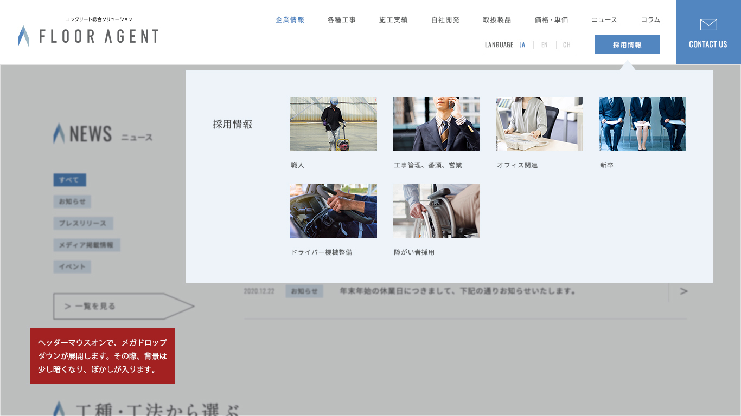Choose the ドライバー機械整備 thumbnail
The height and width of the screenshot is (416, 741).
333,211
